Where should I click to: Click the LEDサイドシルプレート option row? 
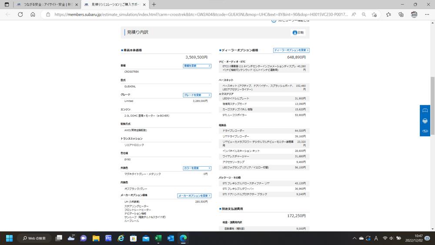(x=264, y=98)
